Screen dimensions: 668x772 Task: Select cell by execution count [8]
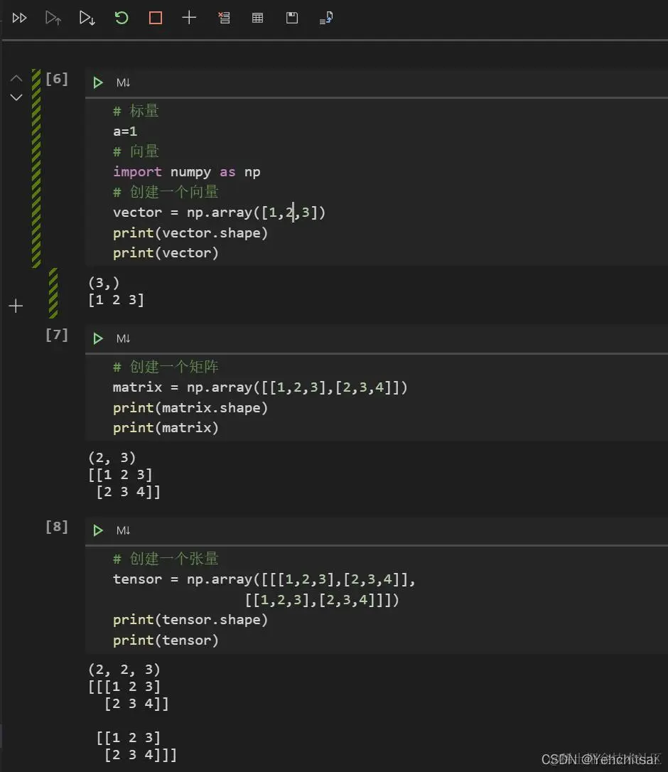click(x=57, y=527)
